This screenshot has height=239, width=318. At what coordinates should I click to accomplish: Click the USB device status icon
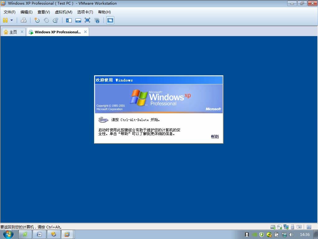click(293, 227)
